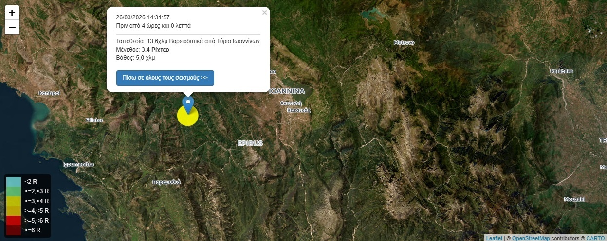Zoom out with the minus button

tap(12, 28)
